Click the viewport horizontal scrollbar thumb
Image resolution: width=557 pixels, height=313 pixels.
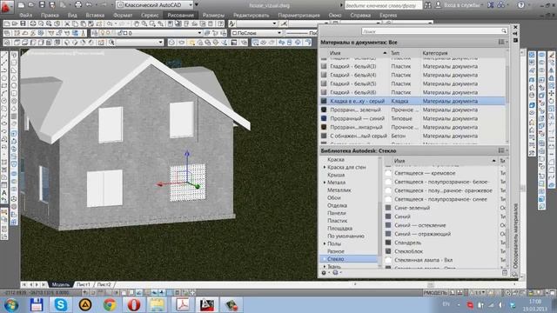[430, 284]
